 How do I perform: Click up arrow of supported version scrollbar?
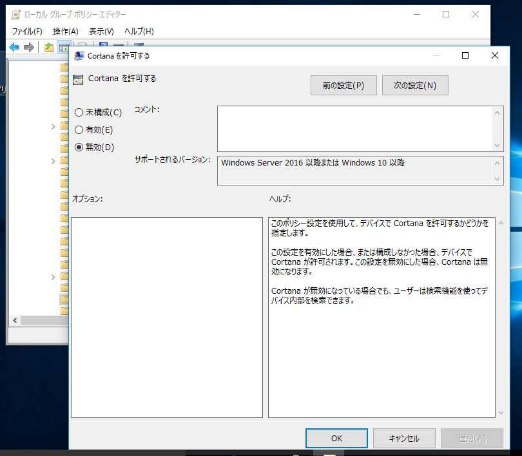(497, 163)
